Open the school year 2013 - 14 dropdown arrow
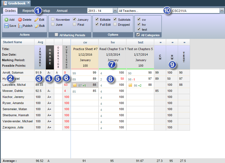Screen dimensions: 225x163 click(x=115, y=11)
